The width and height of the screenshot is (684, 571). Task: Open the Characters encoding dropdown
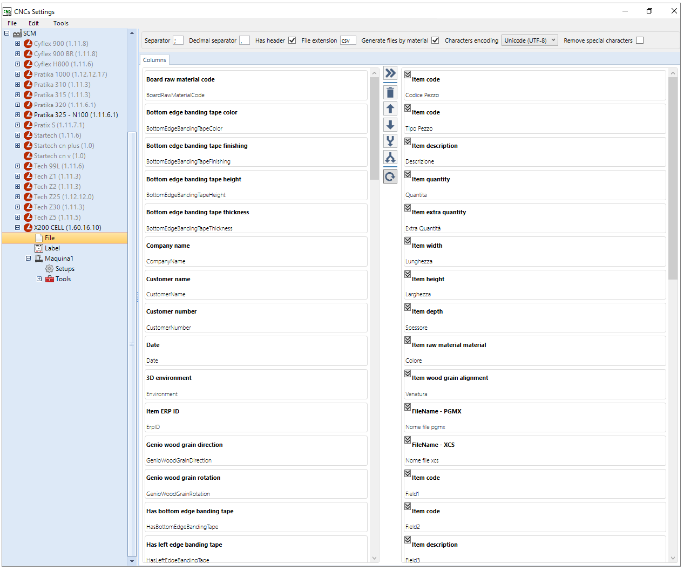click(x=530, y=40)
